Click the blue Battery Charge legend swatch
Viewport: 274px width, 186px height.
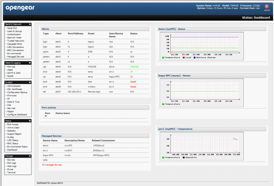click(x=195, y=57)
